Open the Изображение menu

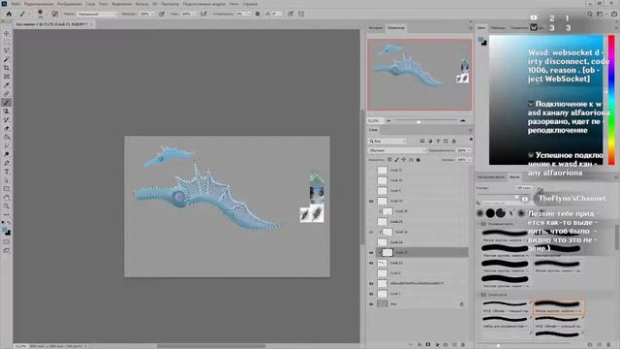pos(69,4)
